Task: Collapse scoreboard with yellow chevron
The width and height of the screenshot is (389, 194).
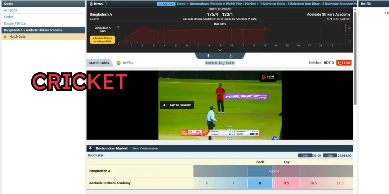Action: point(220,50)
